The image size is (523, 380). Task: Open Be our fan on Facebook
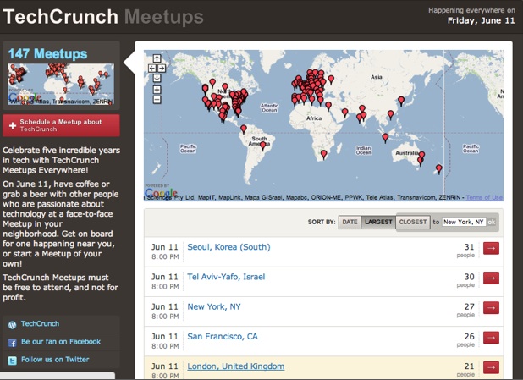point(61,342)
